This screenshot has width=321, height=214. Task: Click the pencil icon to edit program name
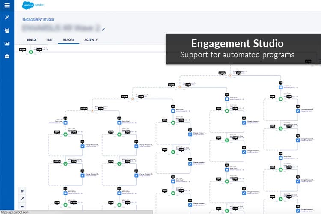[104, 29]
